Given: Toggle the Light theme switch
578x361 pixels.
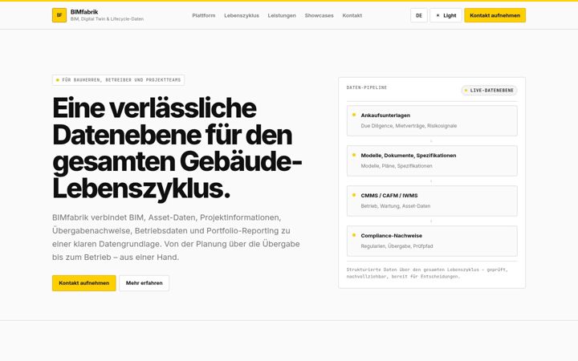Looking at the screenshot, I should 446,15.
